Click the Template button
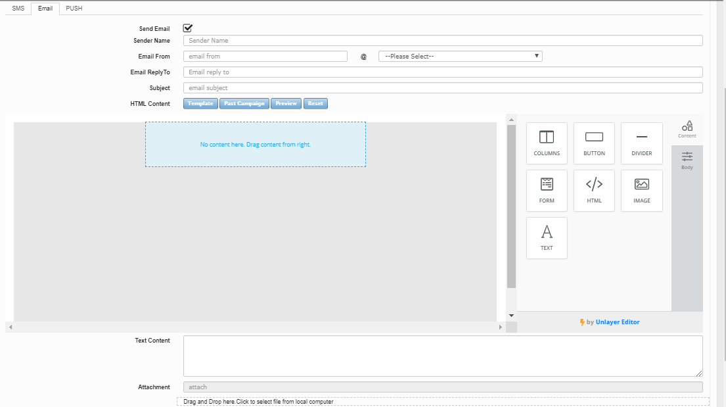The height and width of the screenshot is (407, 726). click(x=200, y=104)
